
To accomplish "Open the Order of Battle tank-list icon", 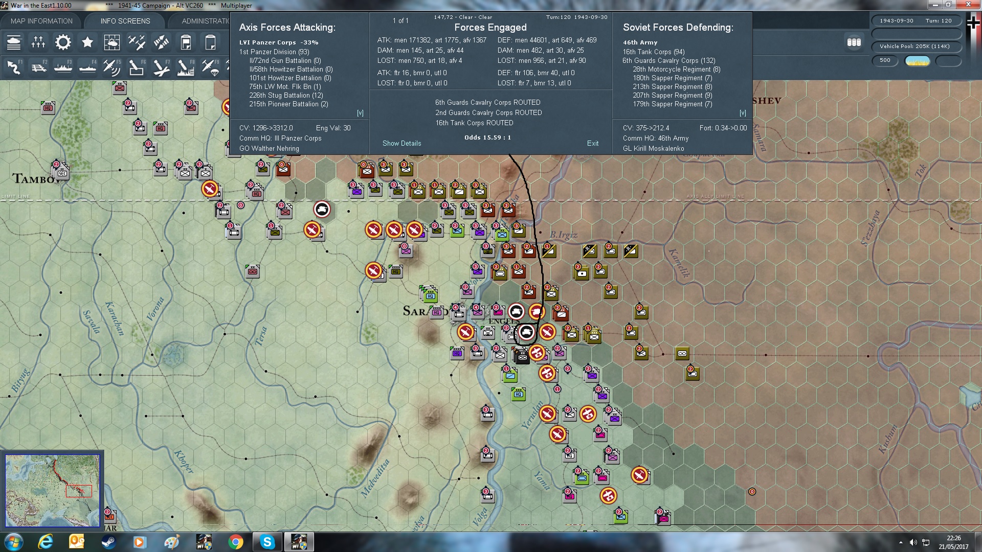I will click(x=14, y=42).
